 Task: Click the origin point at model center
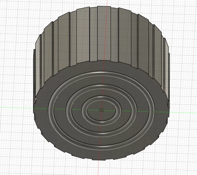pos(101,110)
